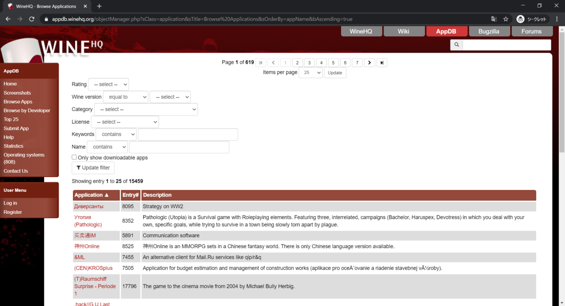
Task: Click the translate page icon in address bar
Action: click(x=493, y=19)
